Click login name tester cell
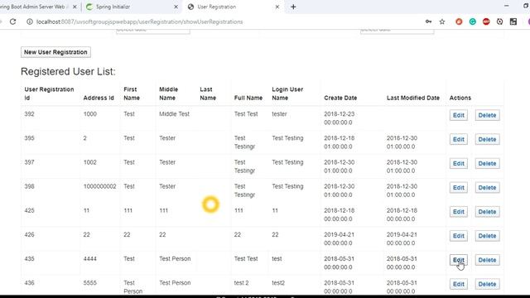This screenshot has width=530, height=298. (279, 114)
